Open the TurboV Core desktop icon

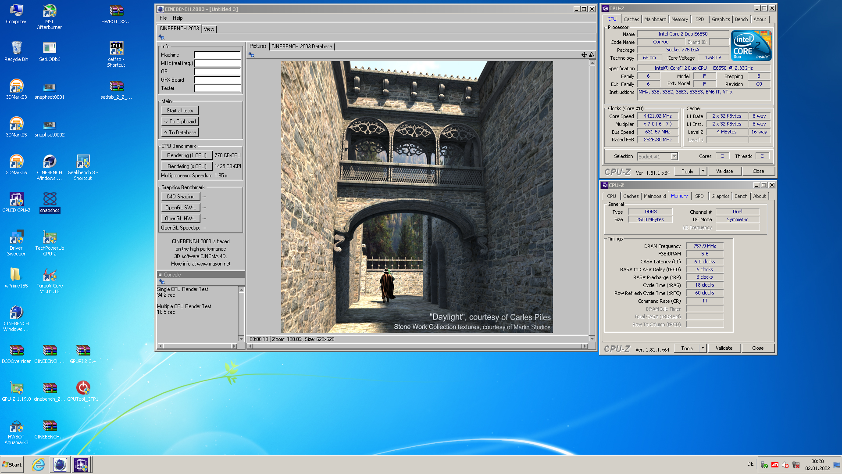point(50,280)
